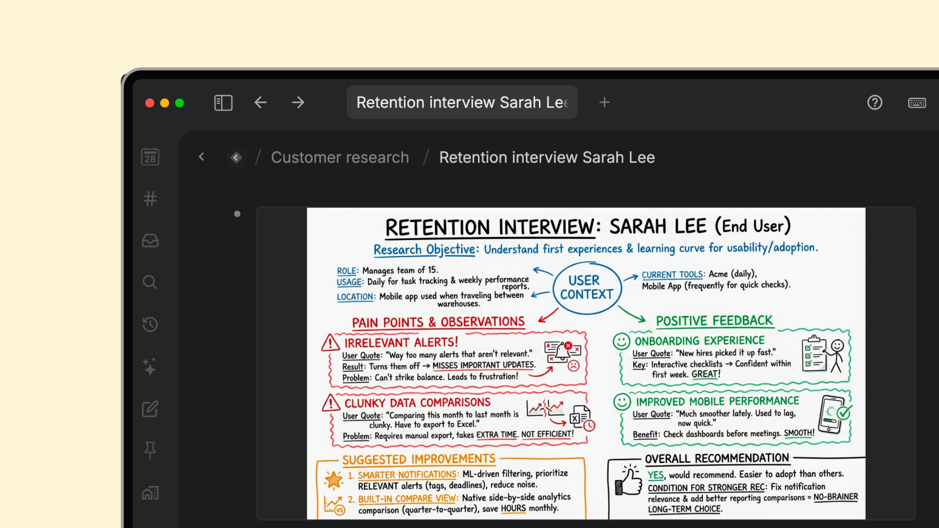
Task: Select the Retention interview Sarah Lee tab
Action: coord(462,103)
